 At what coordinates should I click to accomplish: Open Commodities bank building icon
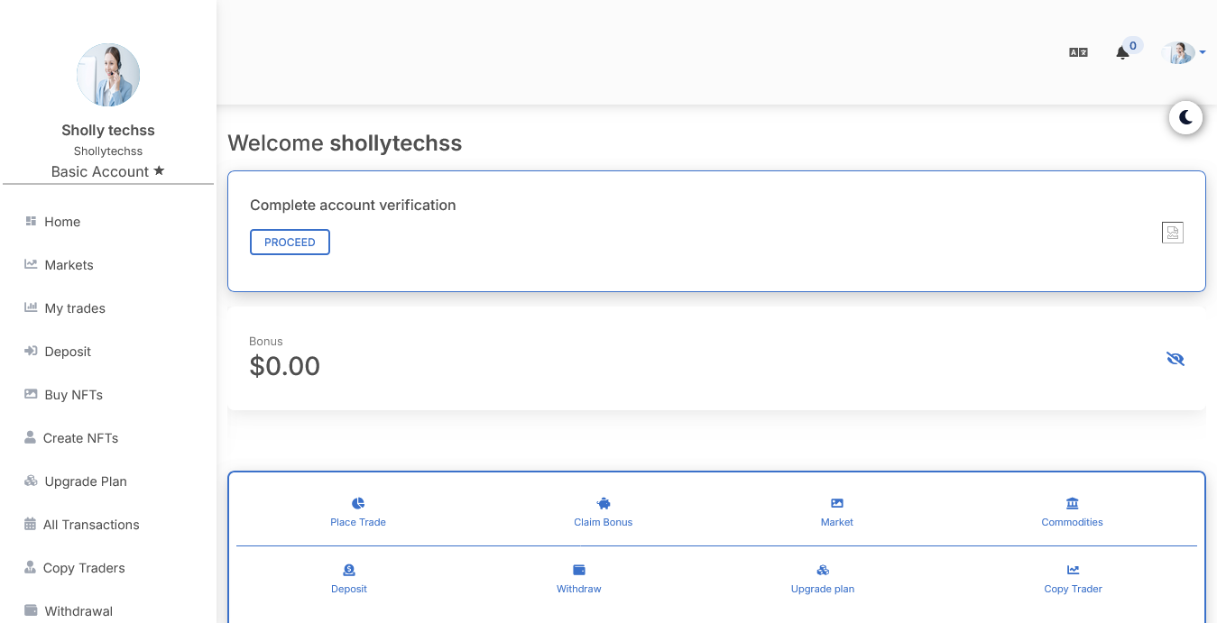1072,503
